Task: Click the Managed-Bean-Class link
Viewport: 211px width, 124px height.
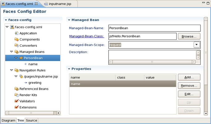Action: [x=87, y=36]
